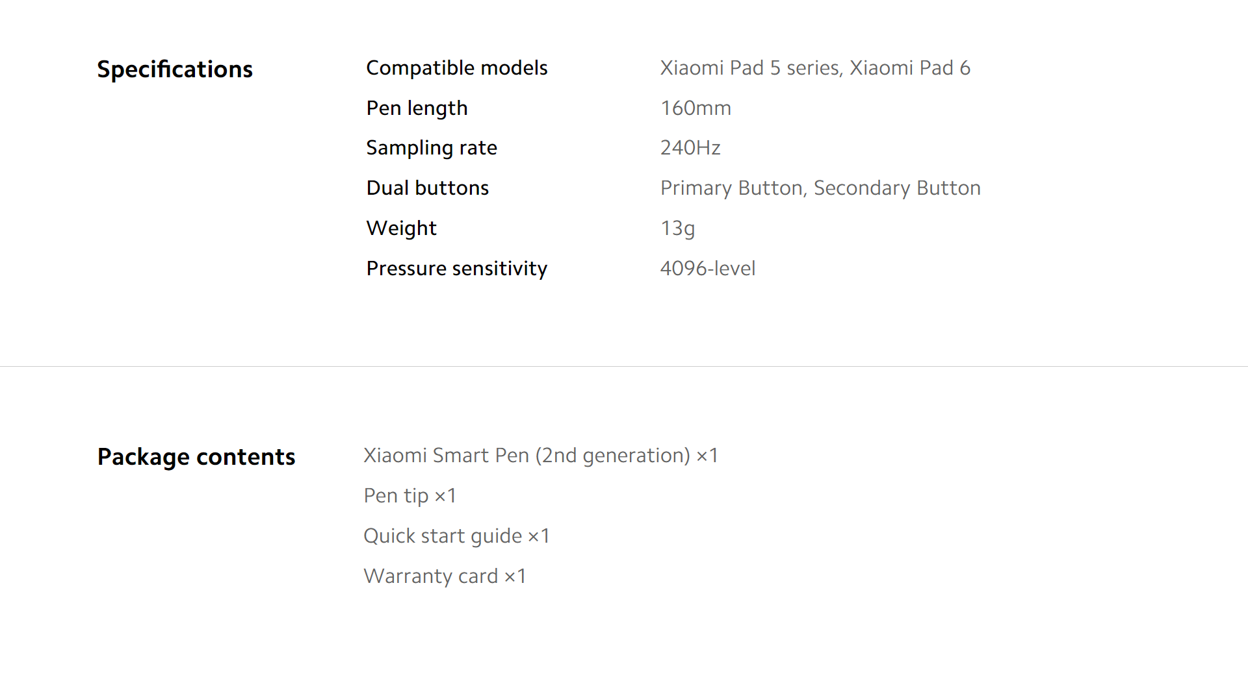Select the Pen length label
This screenshot has width=1248, height=679.
(417, 108)
